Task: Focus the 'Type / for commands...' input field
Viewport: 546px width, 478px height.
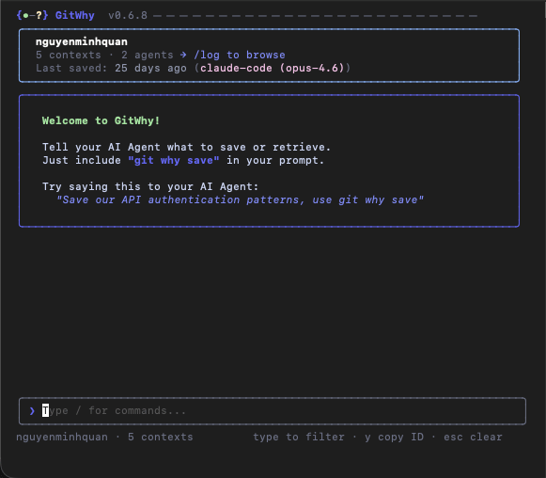Action: click(x=273, y=411)
